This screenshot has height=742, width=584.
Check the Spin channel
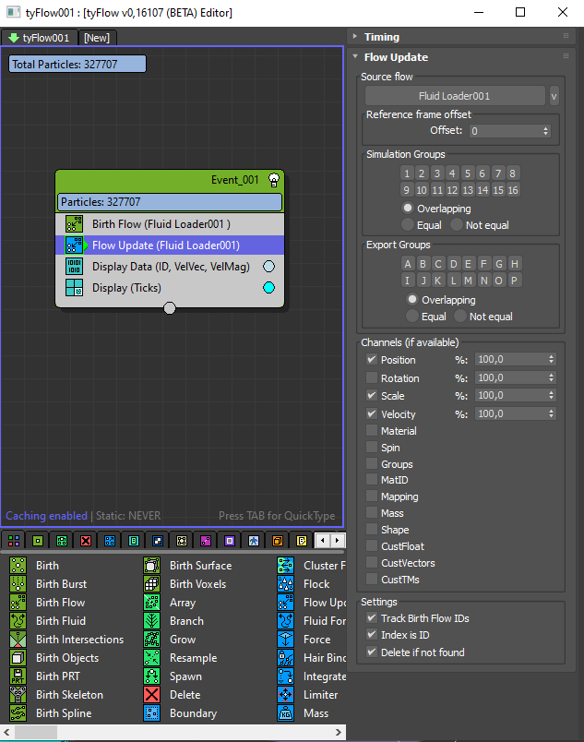pos(372,448)
